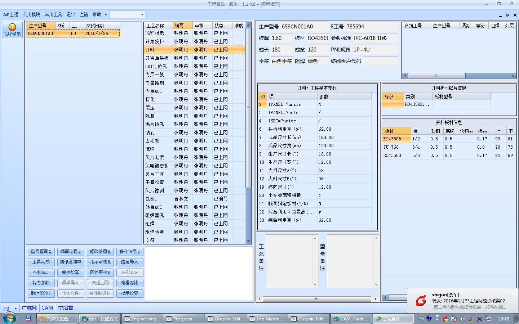Click the 取消修改 button
Screen dimensions: 519x324
click(x=41, y=293)
